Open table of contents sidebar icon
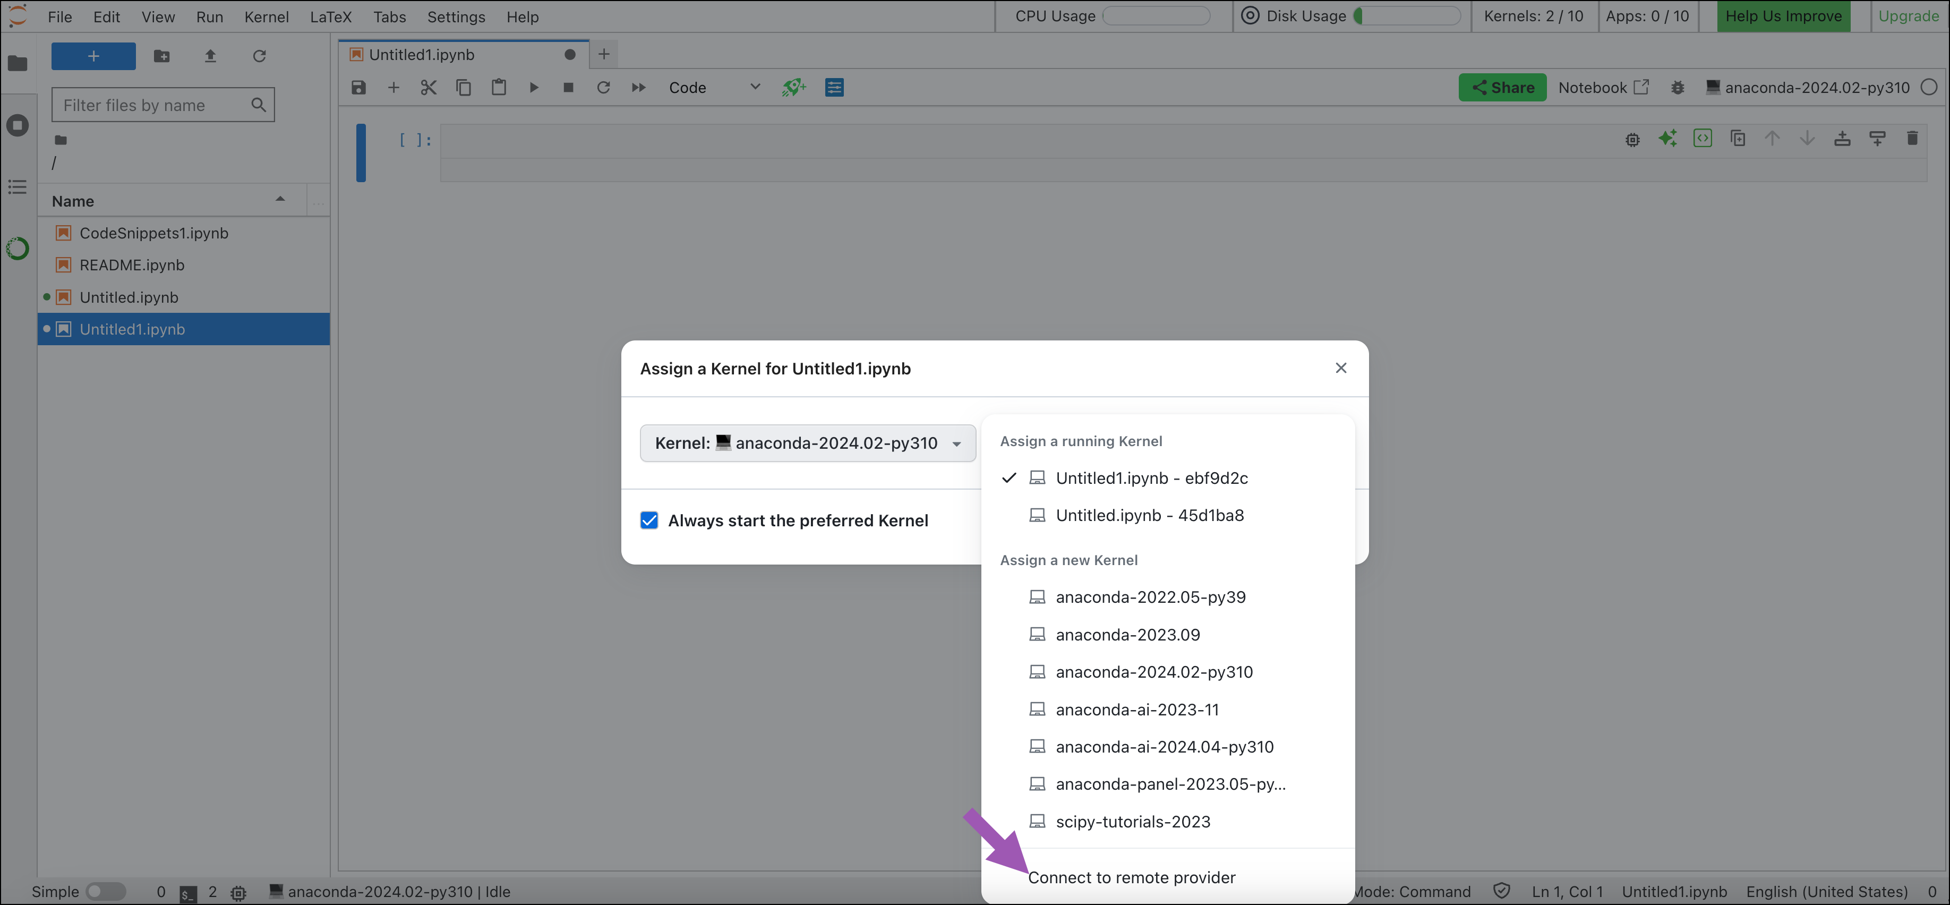Image resolution: width=1950 pixels, height=905 pixels. 18,186
